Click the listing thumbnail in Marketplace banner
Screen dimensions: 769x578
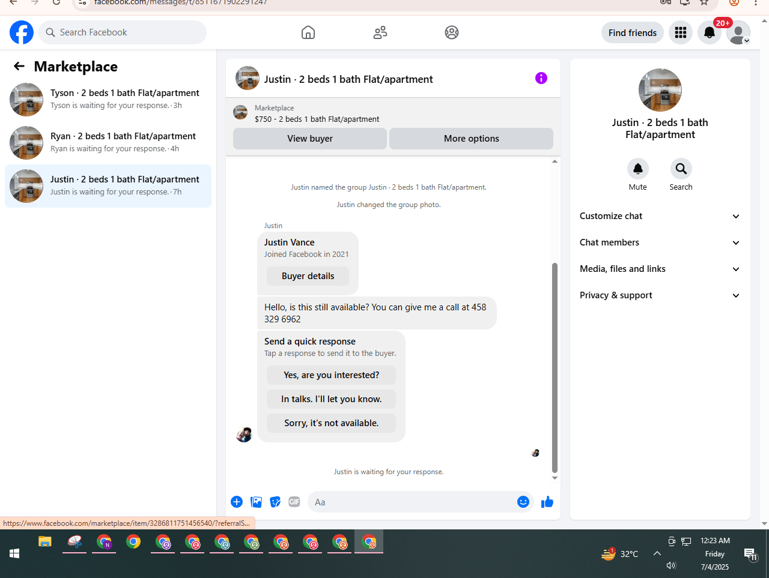coord(240,112)
